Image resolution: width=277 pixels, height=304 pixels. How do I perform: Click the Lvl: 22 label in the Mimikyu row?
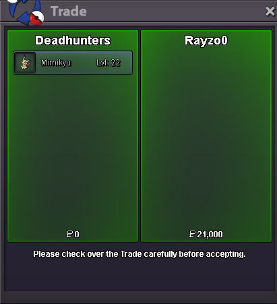(x=109, y=63)
